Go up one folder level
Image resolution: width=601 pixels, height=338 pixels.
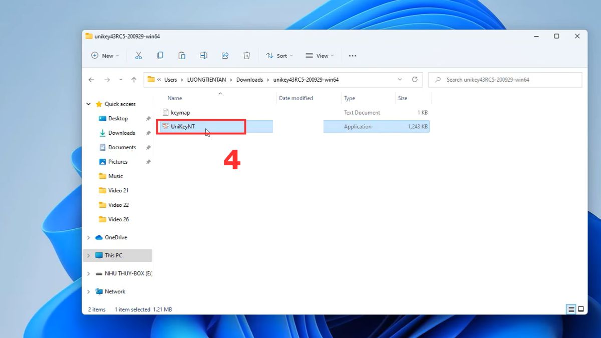134,80
